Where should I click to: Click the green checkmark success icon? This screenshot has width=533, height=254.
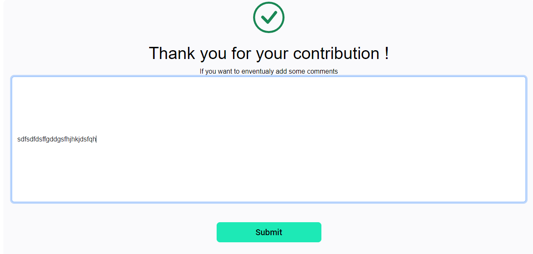(x=269, y=17)
